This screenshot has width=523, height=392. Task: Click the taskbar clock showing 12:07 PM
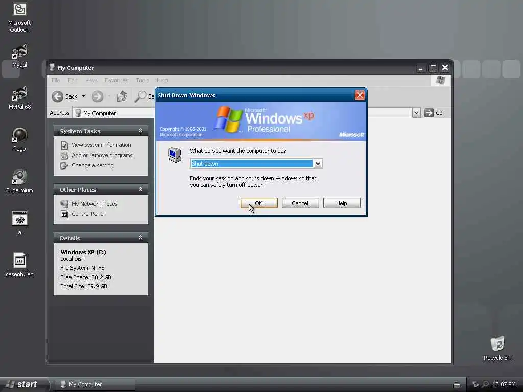click(x=504, y=384)
